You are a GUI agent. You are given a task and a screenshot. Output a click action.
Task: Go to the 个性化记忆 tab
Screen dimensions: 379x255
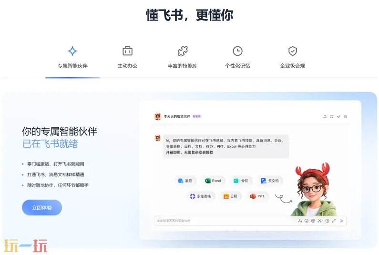[x=237, y=58]
